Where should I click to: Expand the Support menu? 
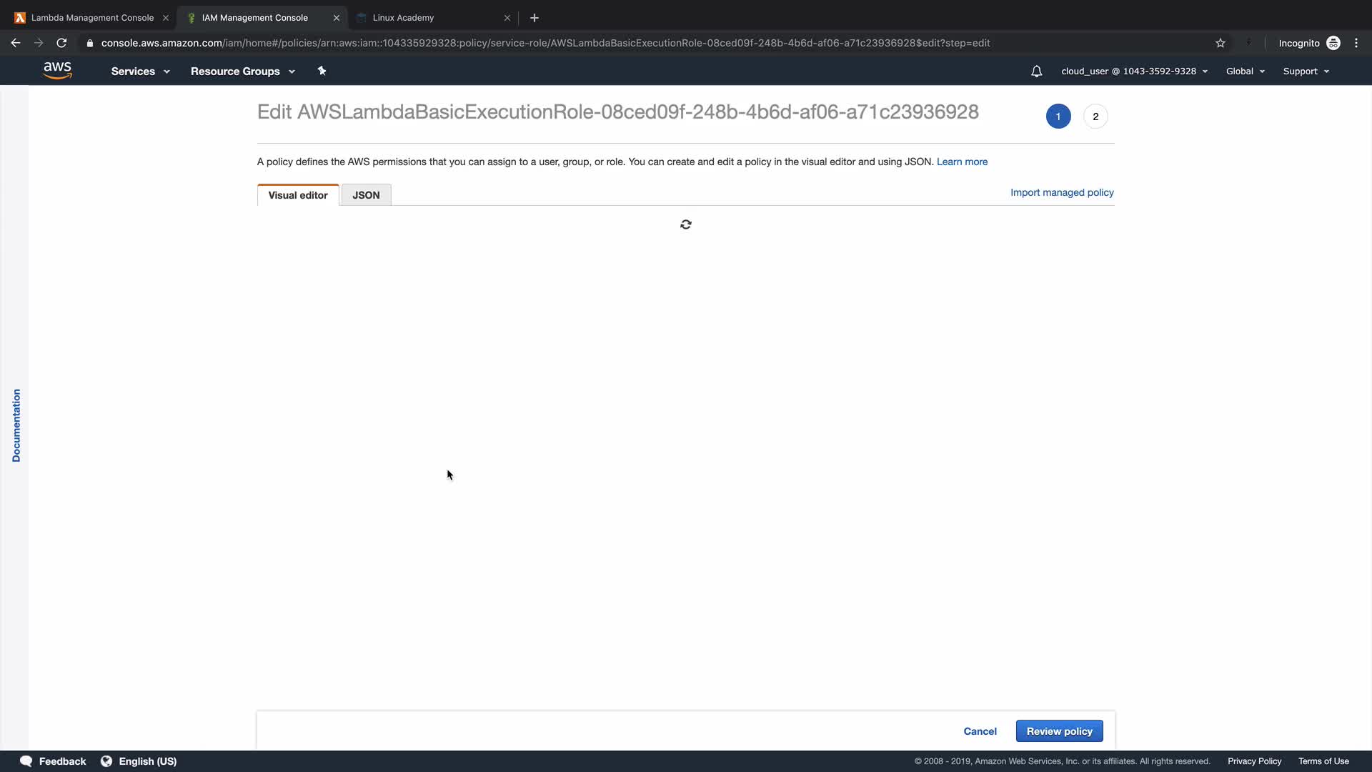point(1306,71)
